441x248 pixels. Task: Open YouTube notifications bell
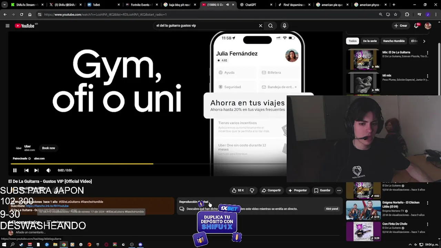click(x=417, y=25)
